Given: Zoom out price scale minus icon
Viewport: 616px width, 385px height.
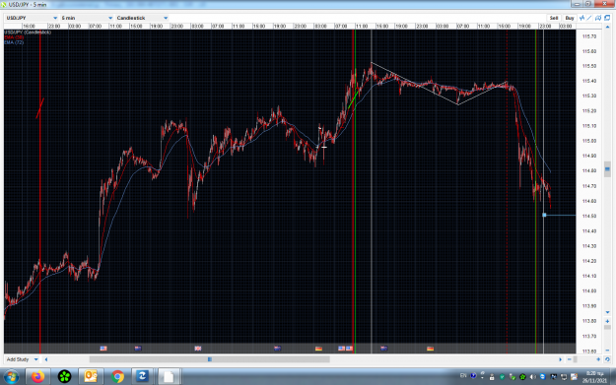Looking at the screenshot, I should tap(607, 351).
